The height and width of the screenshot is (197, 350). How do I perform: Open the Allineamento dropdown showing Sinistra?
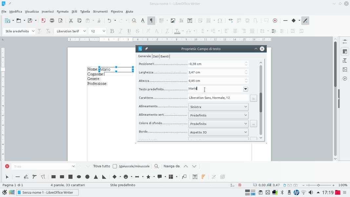218,107
